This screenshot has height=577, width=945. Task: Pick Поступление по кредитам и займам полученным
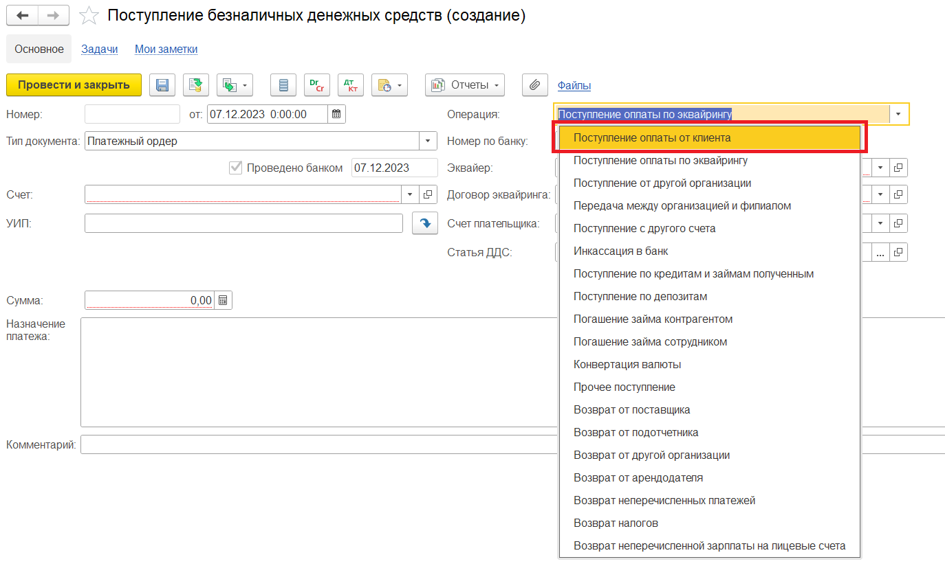[x=709, y=274]
